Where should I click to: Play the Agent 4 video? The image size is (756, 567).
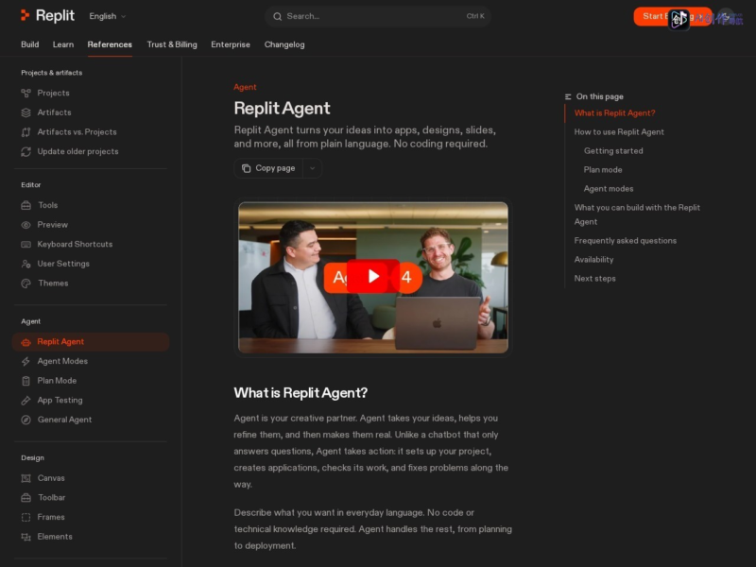[373, 277]
